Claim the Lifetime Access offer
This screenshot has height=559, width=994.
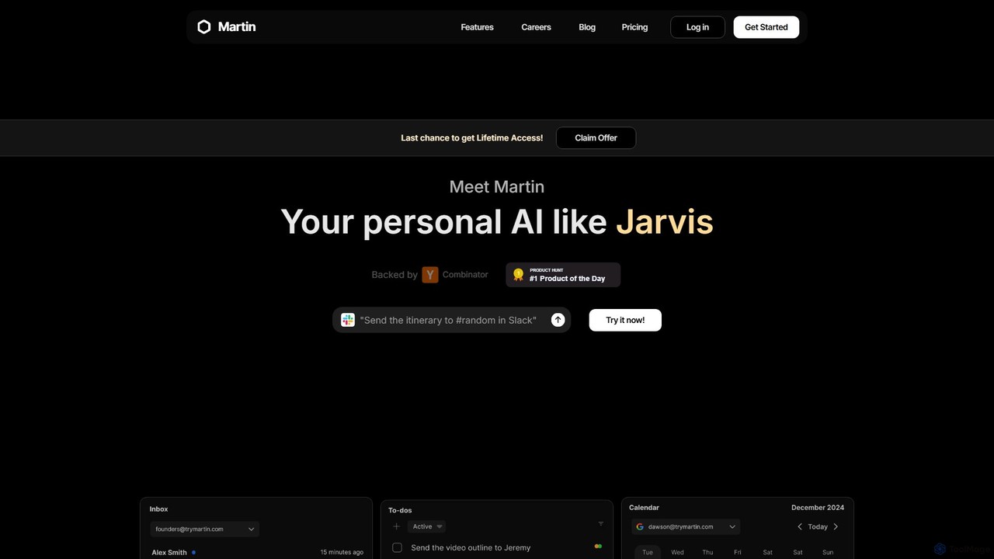(x=596, y=138)
